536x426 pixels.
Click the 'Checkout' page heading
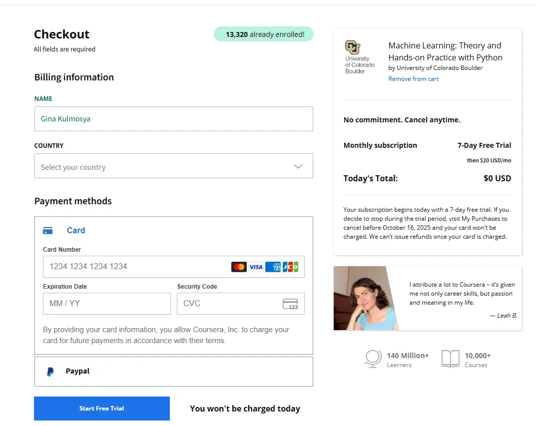point(62,34)
